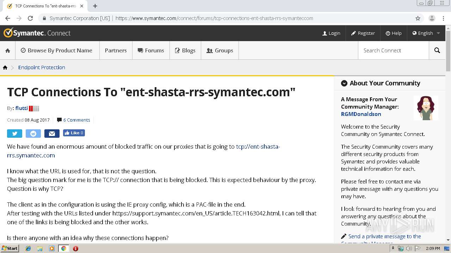Open the Chrome profile avatar icon
451x253 pixels.
[432, 18]
